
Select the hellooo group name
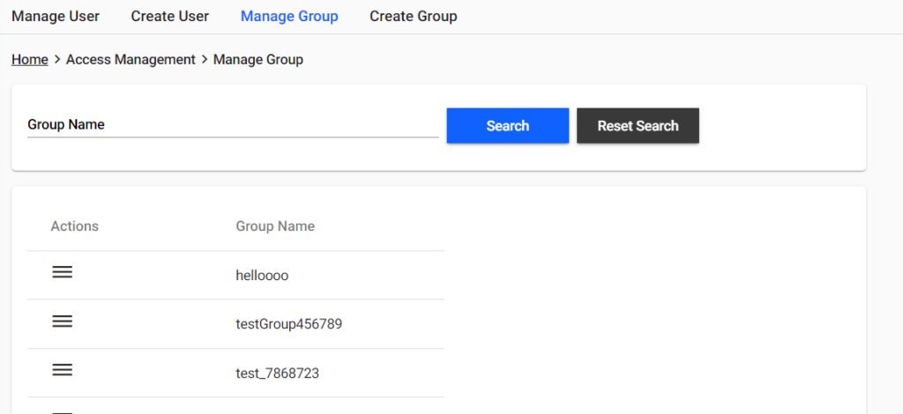click(262, 276)
